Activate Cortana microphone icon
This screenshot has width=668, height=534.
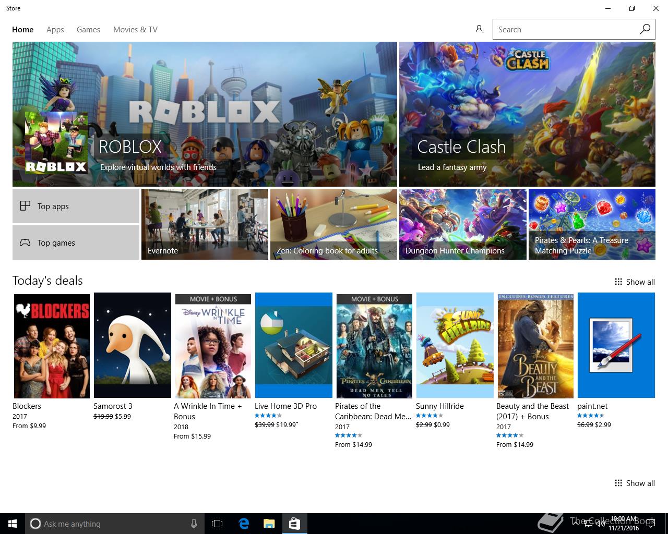194,524
